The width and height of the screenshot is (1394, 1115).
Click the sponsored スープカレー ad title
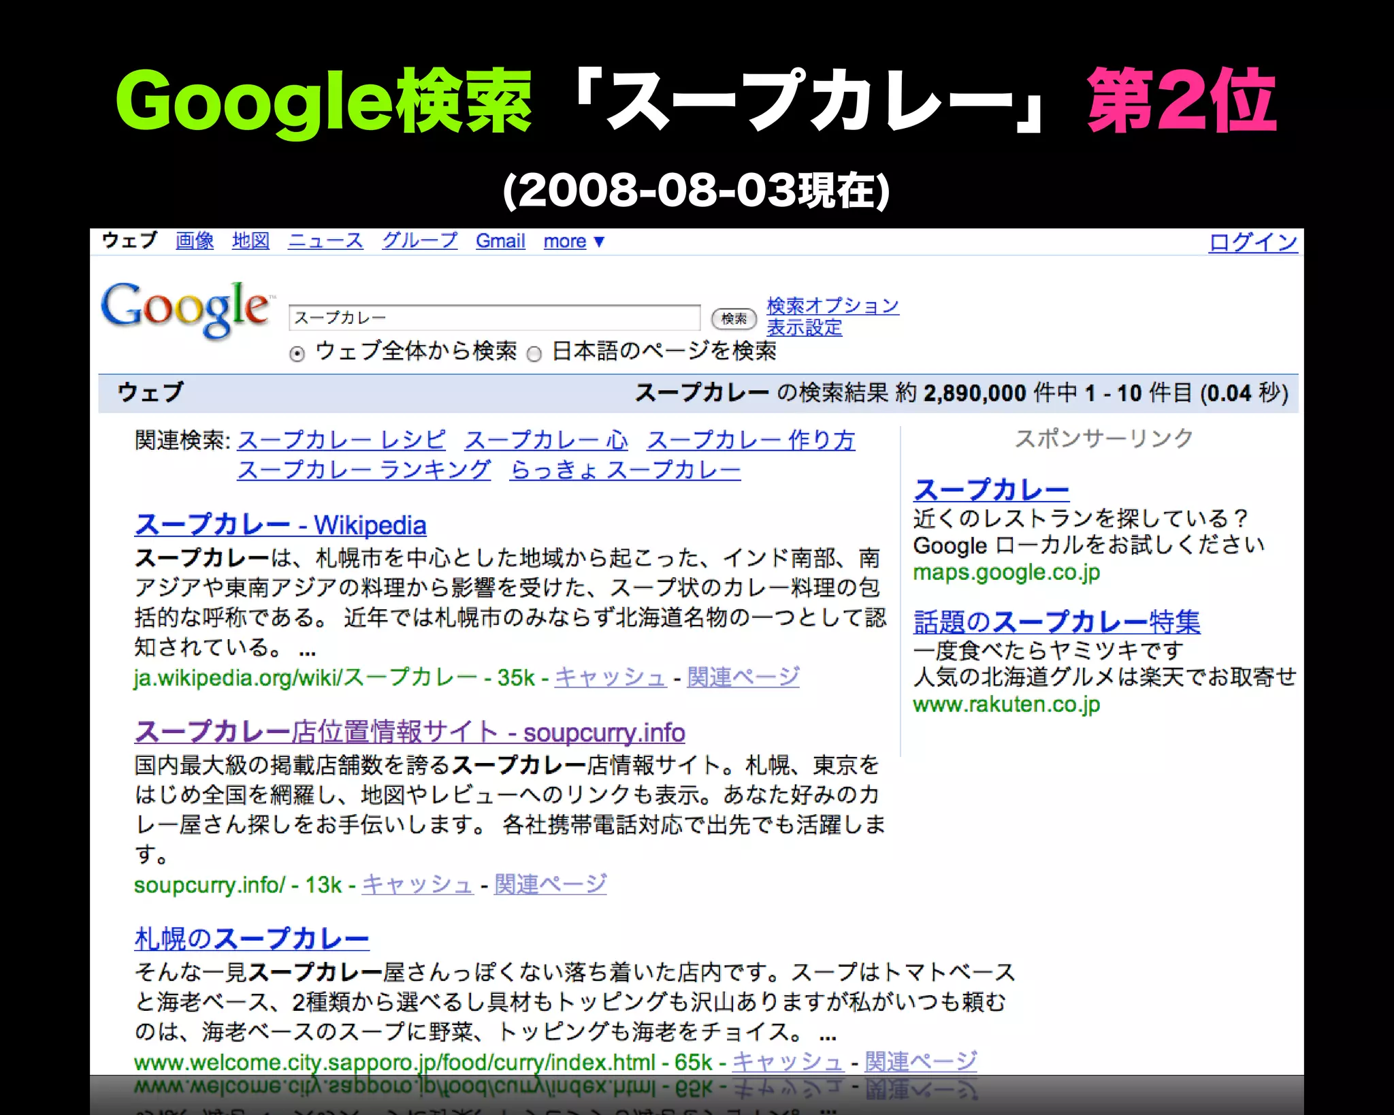click(x=991, y=489)
